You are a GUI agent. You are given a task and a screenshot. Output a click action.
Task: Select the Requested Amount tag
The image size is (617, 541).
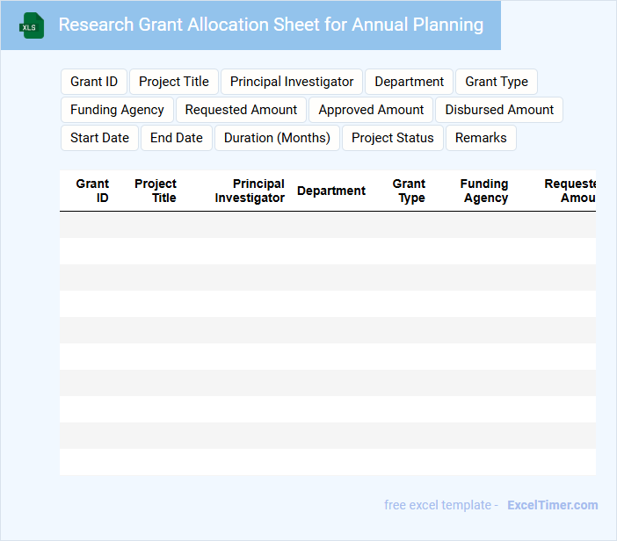[242, 110]
